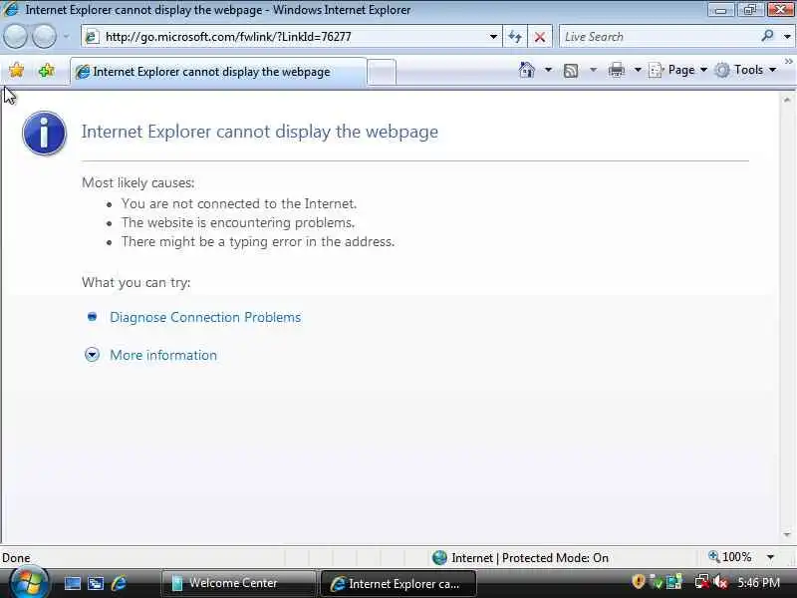
Task: Click the 100% zoom level button
Action: pos(730,557)
